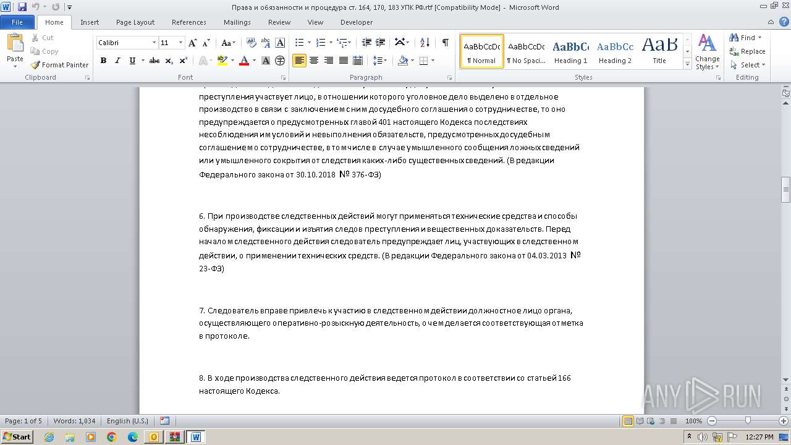Apply strikethrough formatting

point(154,61)
